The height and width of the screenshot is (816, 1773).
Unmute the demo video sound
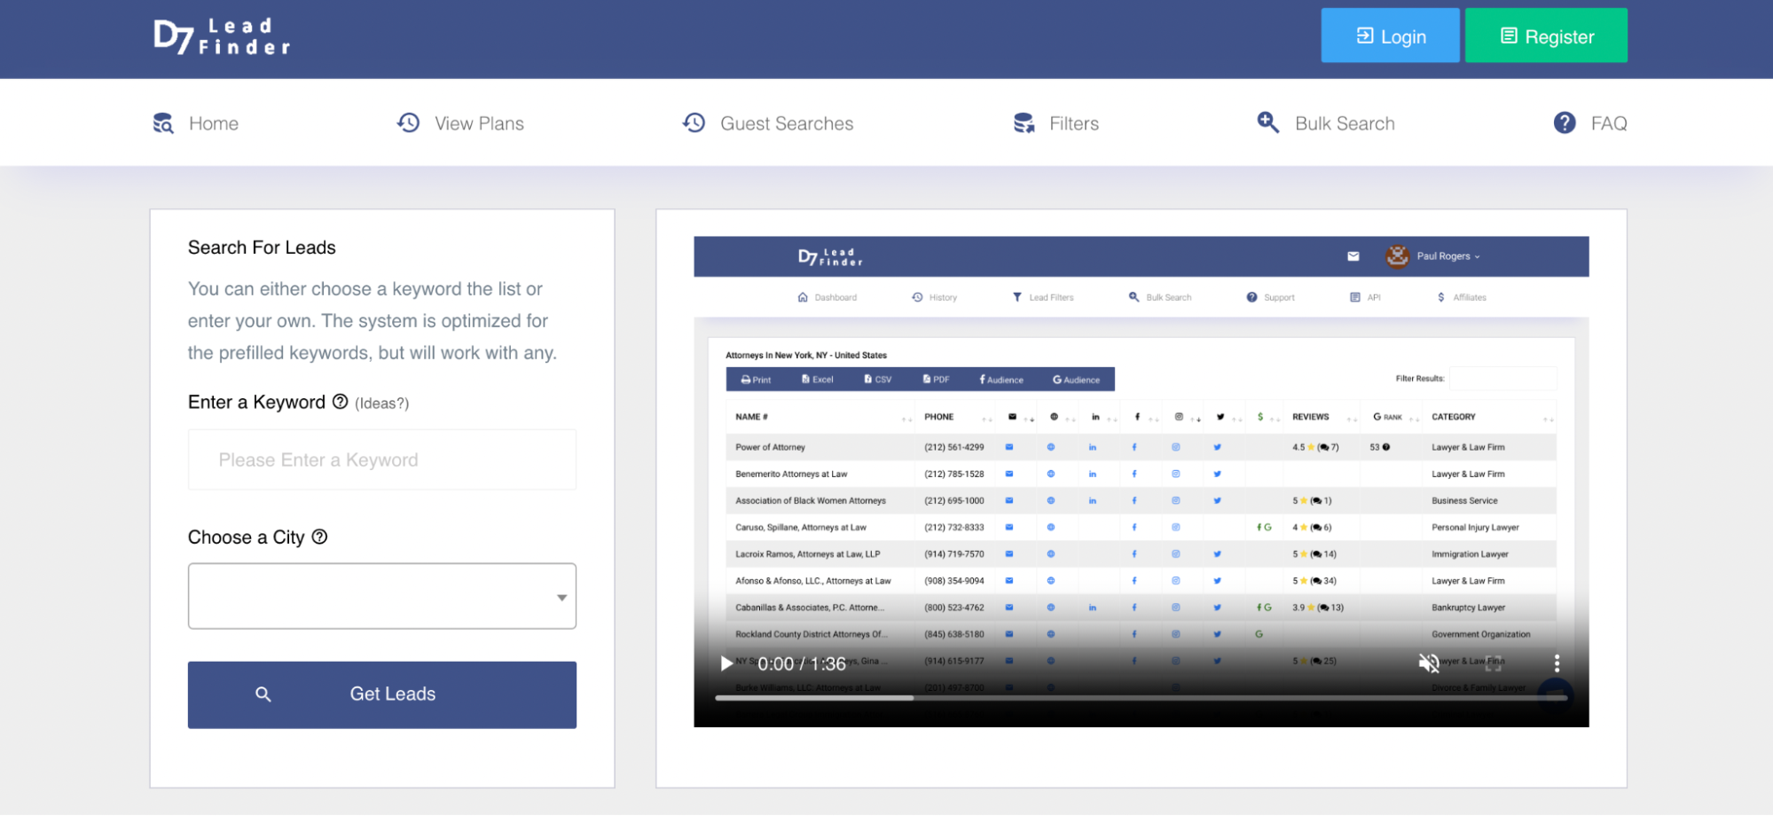click(x=1429, y=663)
